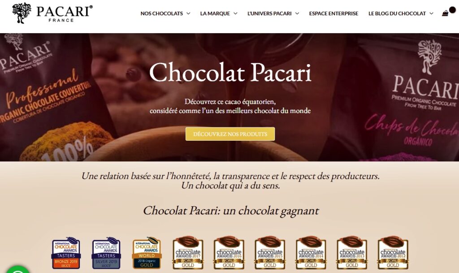This screenshot has width=459, height=273.
Task: Click the Pacari France tree logo
Action: (x=22, y=13)
